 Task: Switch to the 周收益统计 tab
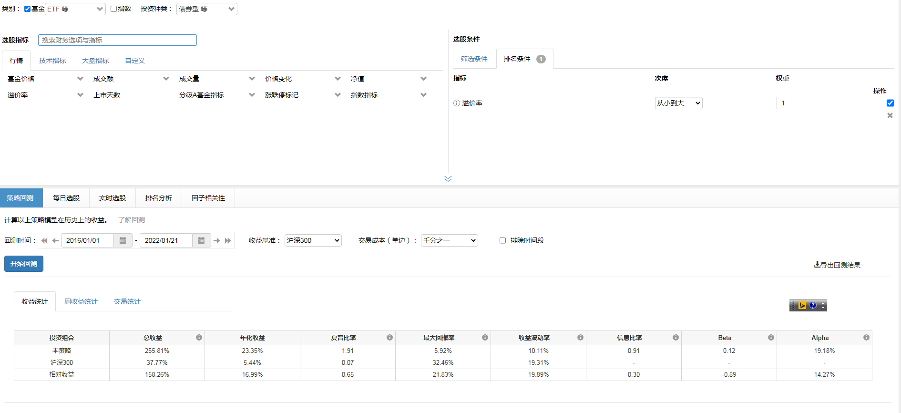[81, 301]
